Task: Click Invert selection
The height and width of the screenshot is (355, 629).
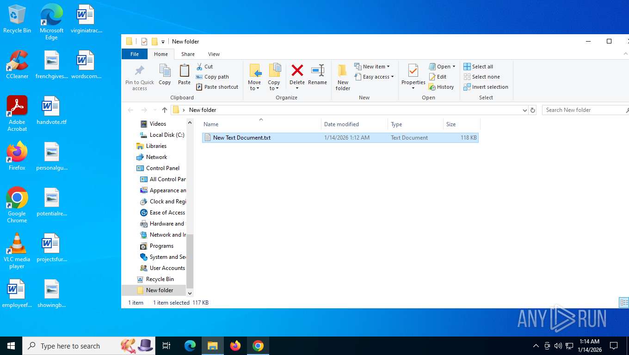Action: pos(486,87)
